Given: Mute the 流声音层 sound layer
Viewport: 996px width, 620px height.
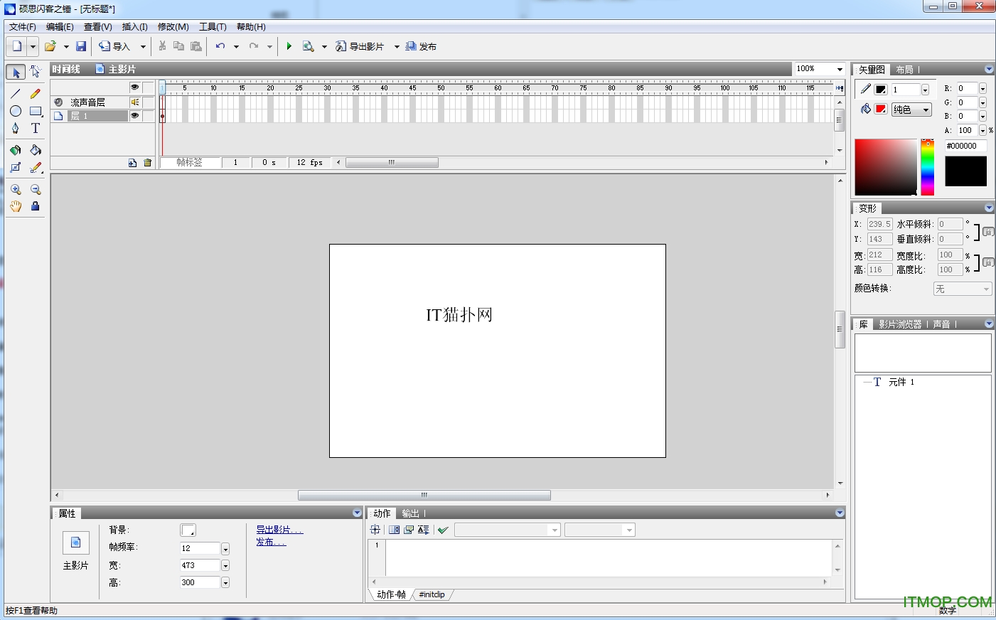Looking at the screenshot, I should [x=134, y=102].
